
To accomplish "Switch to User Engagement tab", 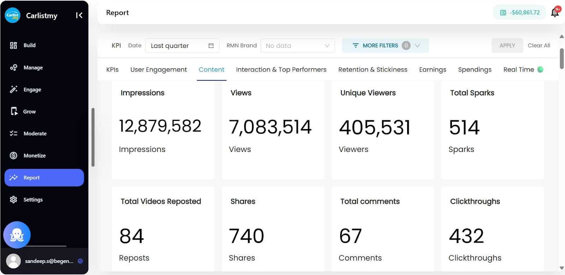I will (x=159, y=69).
